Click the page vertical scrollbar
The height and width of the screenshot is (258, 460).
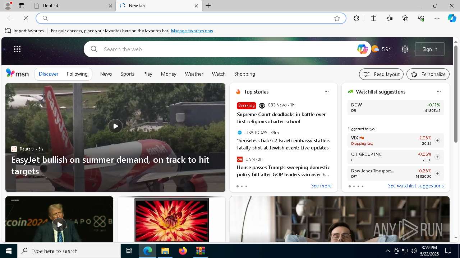(456, 94)
